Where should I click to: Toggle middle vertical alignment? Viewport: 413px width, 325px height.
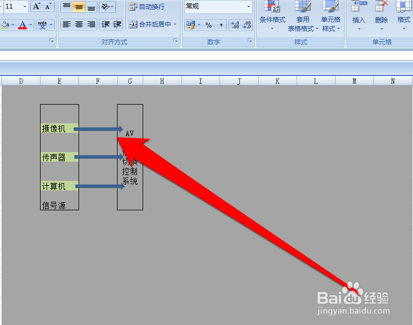tap(79, 7)
